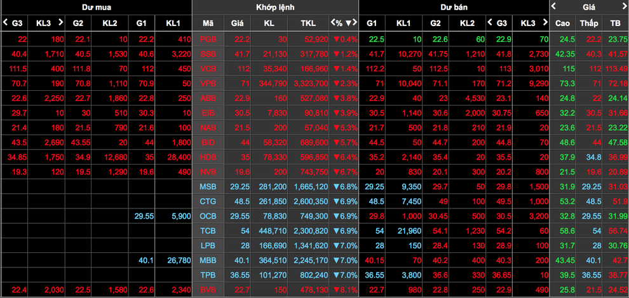Sort by Giá column under Khớp lệnh
This screenshot has width=629, height=298.
point(237,24)
